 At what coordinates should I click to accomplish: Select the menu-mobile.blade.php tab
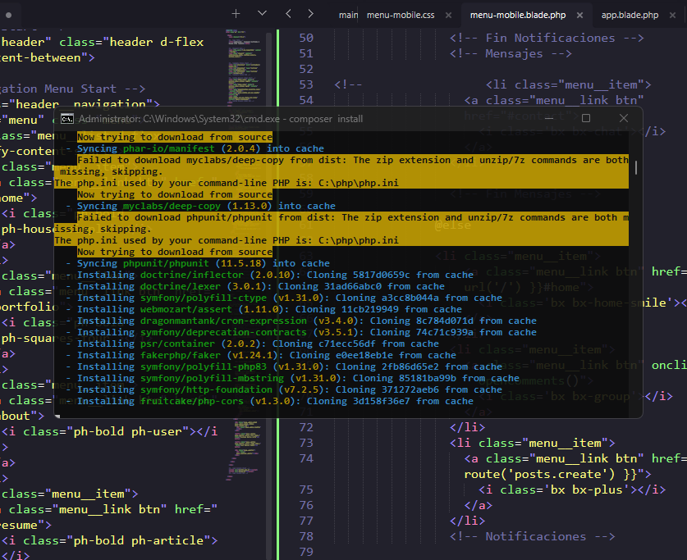coord(518,15)
